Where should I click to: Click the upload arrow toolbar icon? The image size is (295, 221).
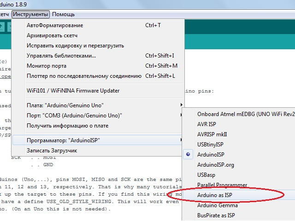pos(1,27)
